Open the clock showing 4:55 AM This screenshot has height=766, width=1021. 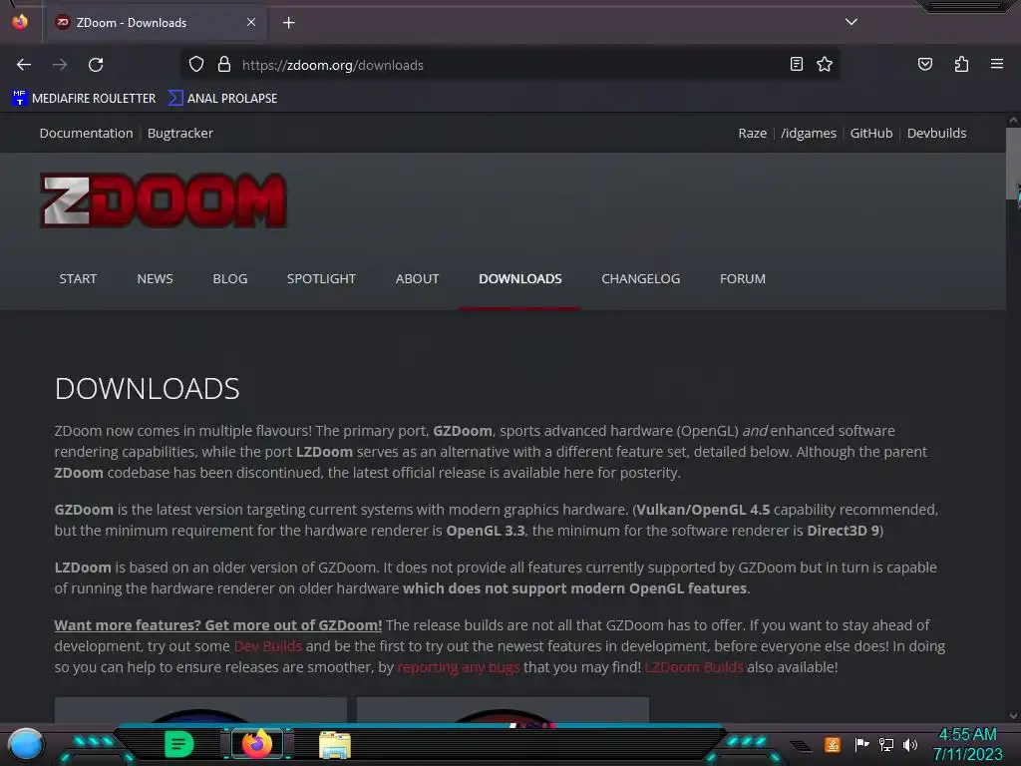pyautogui.click(x=967, y=744)
